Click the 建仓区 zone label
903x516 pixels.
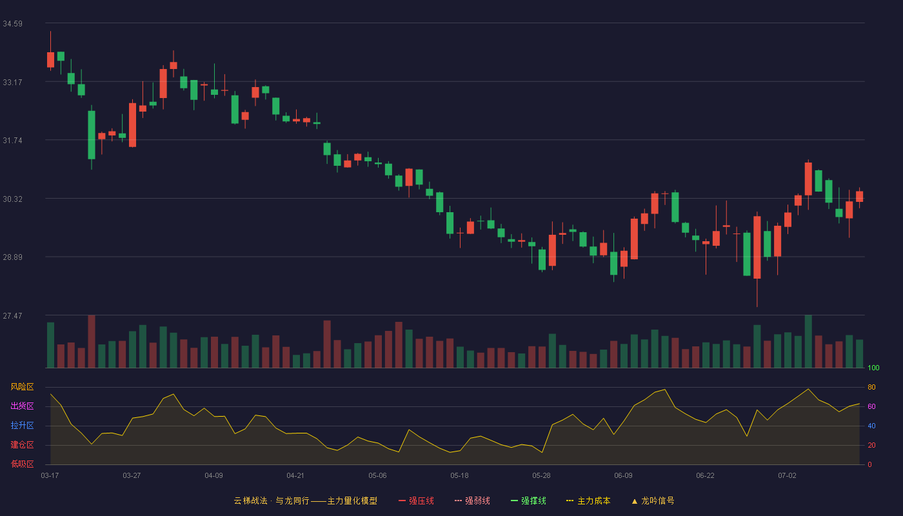point(22,445)
